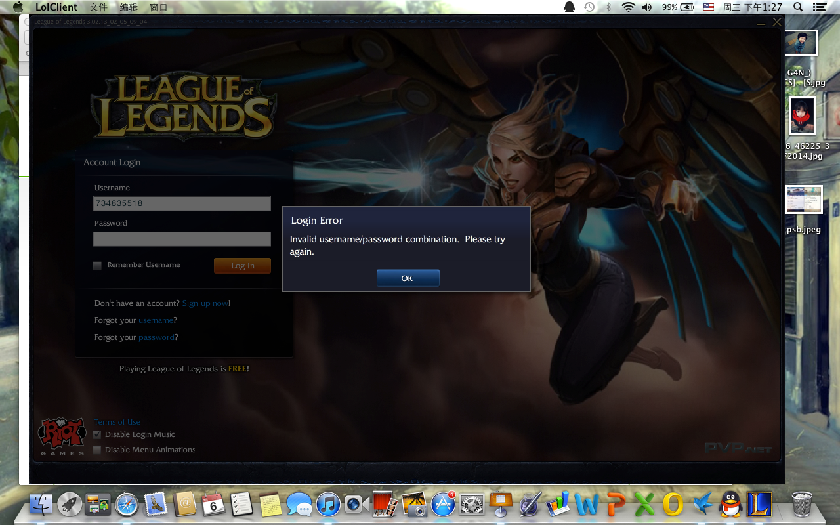The width and height of the screenshot is (840, 525).
Task: Click the Riot Games logo
Action: click(x=62, y=436)
